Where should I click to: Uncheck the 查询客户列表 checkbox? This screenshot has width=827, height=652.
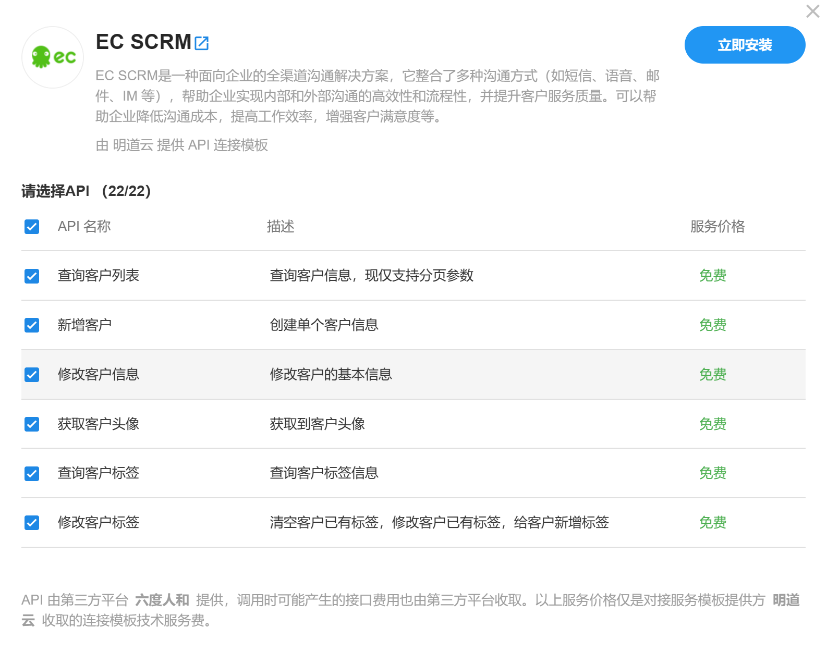tap(32, 276)
